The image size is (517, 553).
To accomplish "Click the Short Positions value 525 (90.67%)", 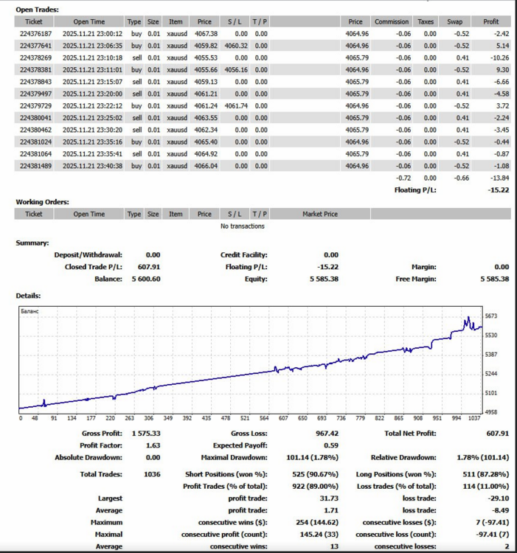I will pyautogui.click(x=315, y=474).
